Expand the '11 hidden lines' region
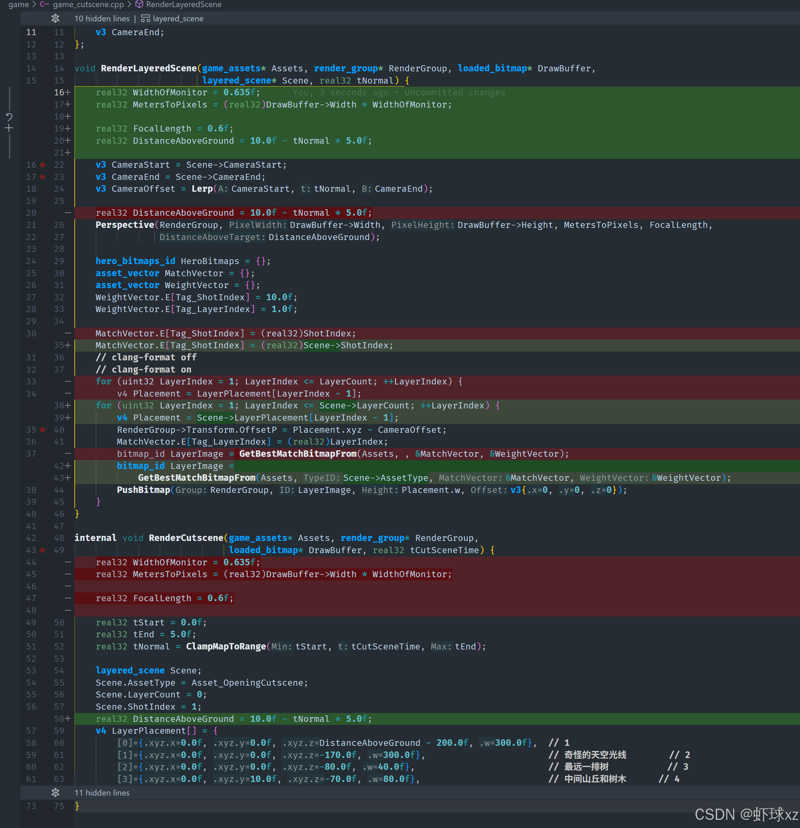Screen dimensions: 800x828 (x=102, y=792)
